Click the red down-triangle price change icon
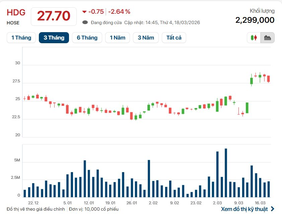Image resolution: width=282 pixels, height=214 pixels. tap(84, 12)
